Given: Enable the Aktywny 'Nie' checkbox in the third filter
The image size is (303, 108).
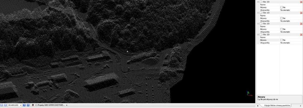Looking at the screenshot, I should pos(282,29).
